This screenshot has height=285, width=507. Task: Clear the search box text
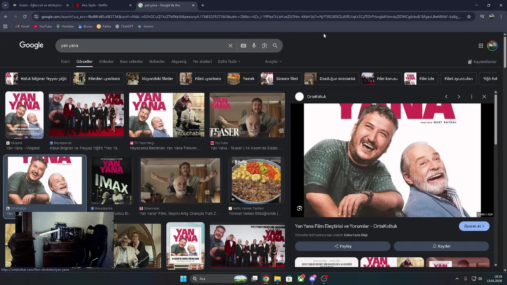(231, 46)
